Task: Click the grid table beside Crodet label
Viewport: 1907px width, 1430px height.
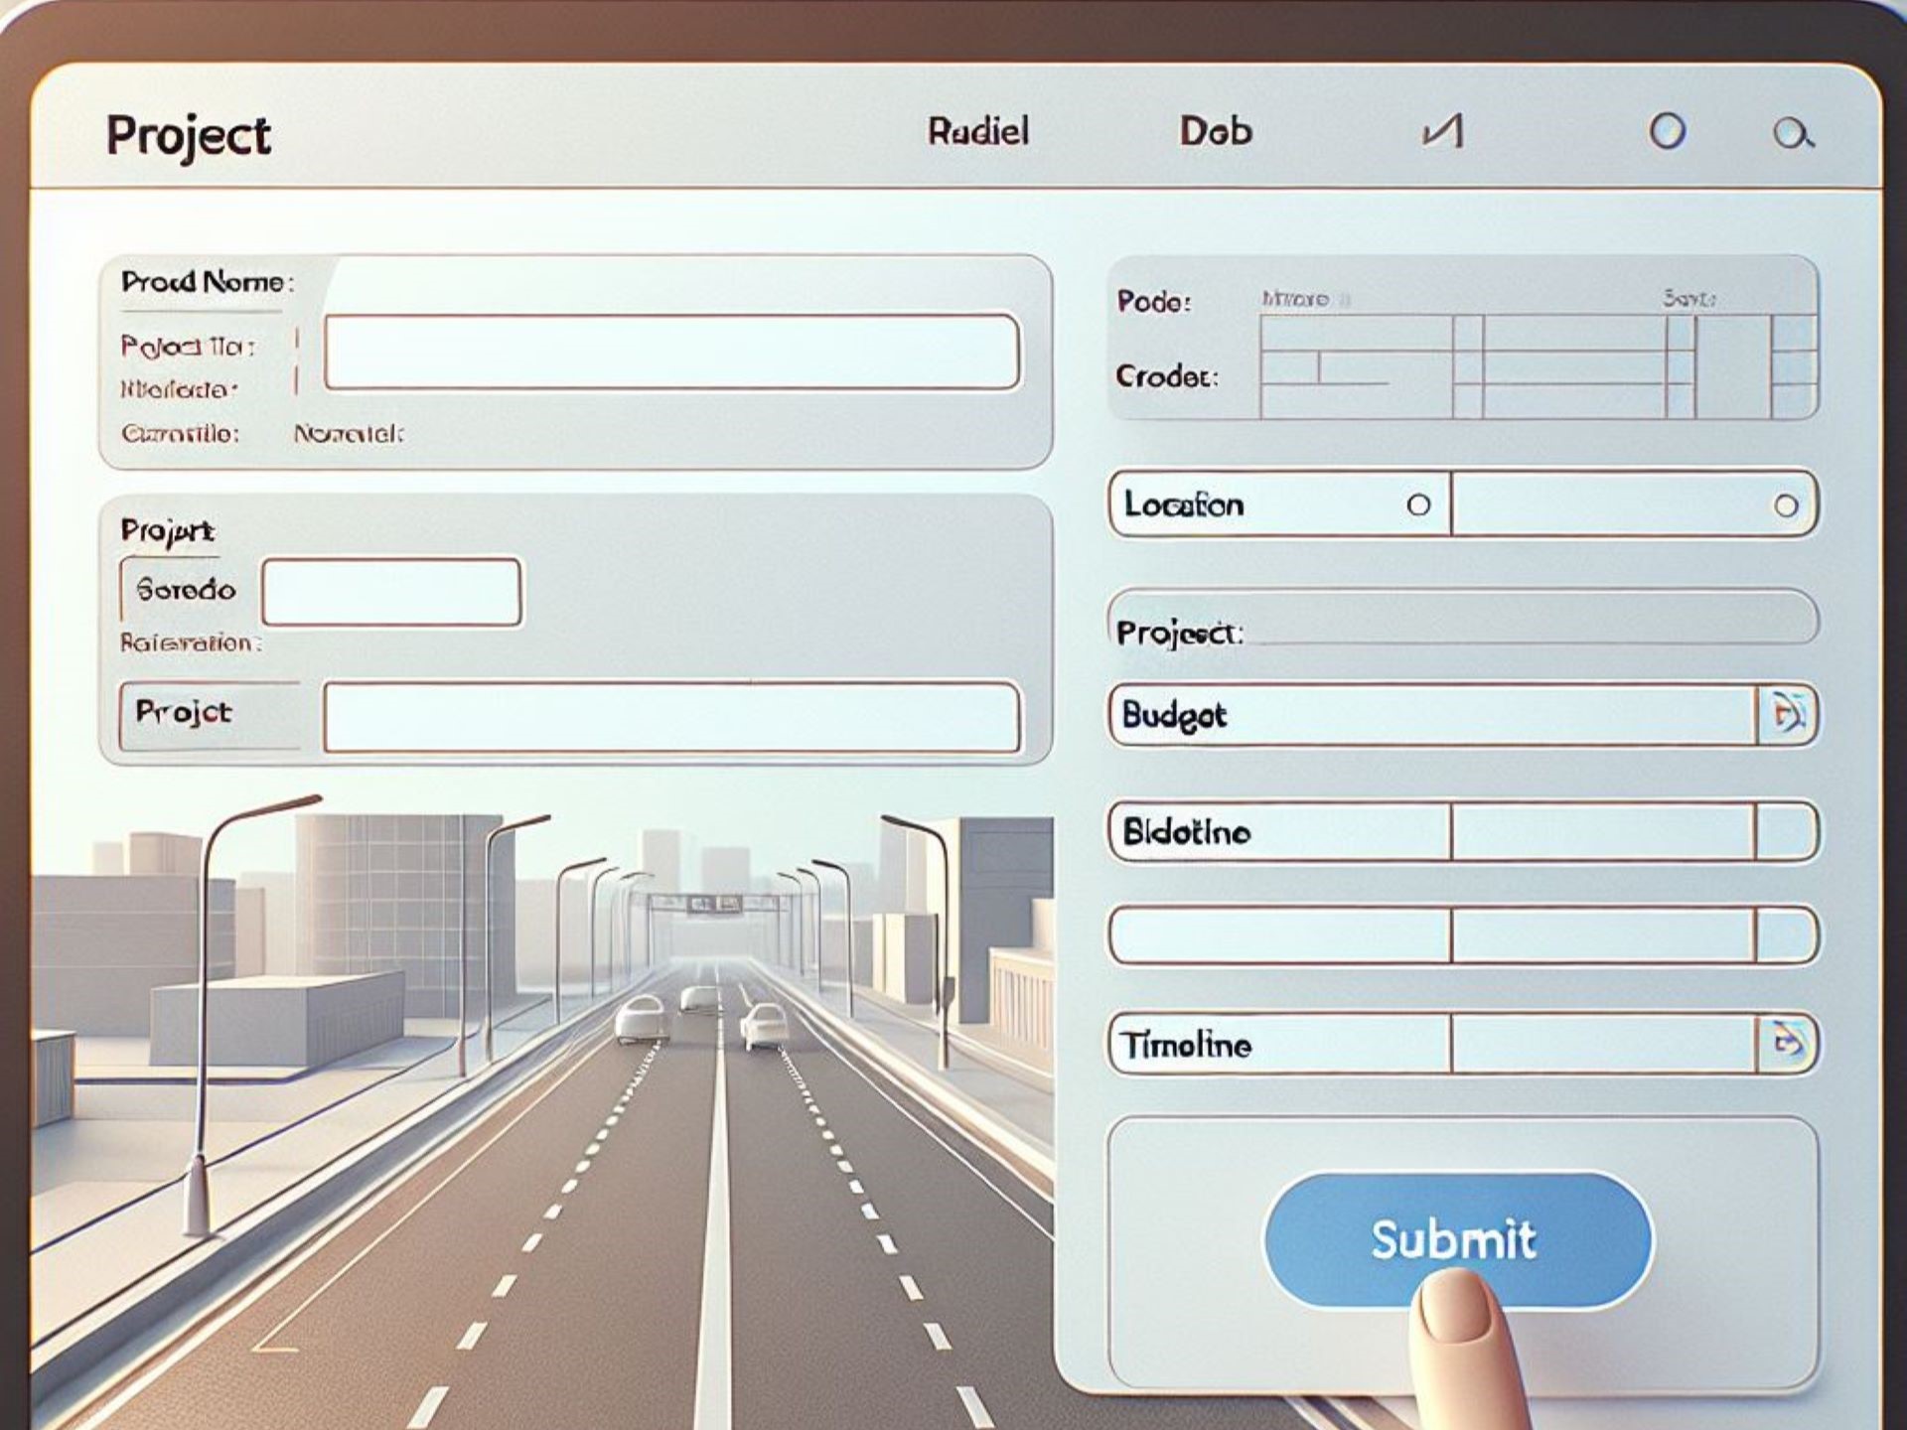Action: tap(1539, 366)
